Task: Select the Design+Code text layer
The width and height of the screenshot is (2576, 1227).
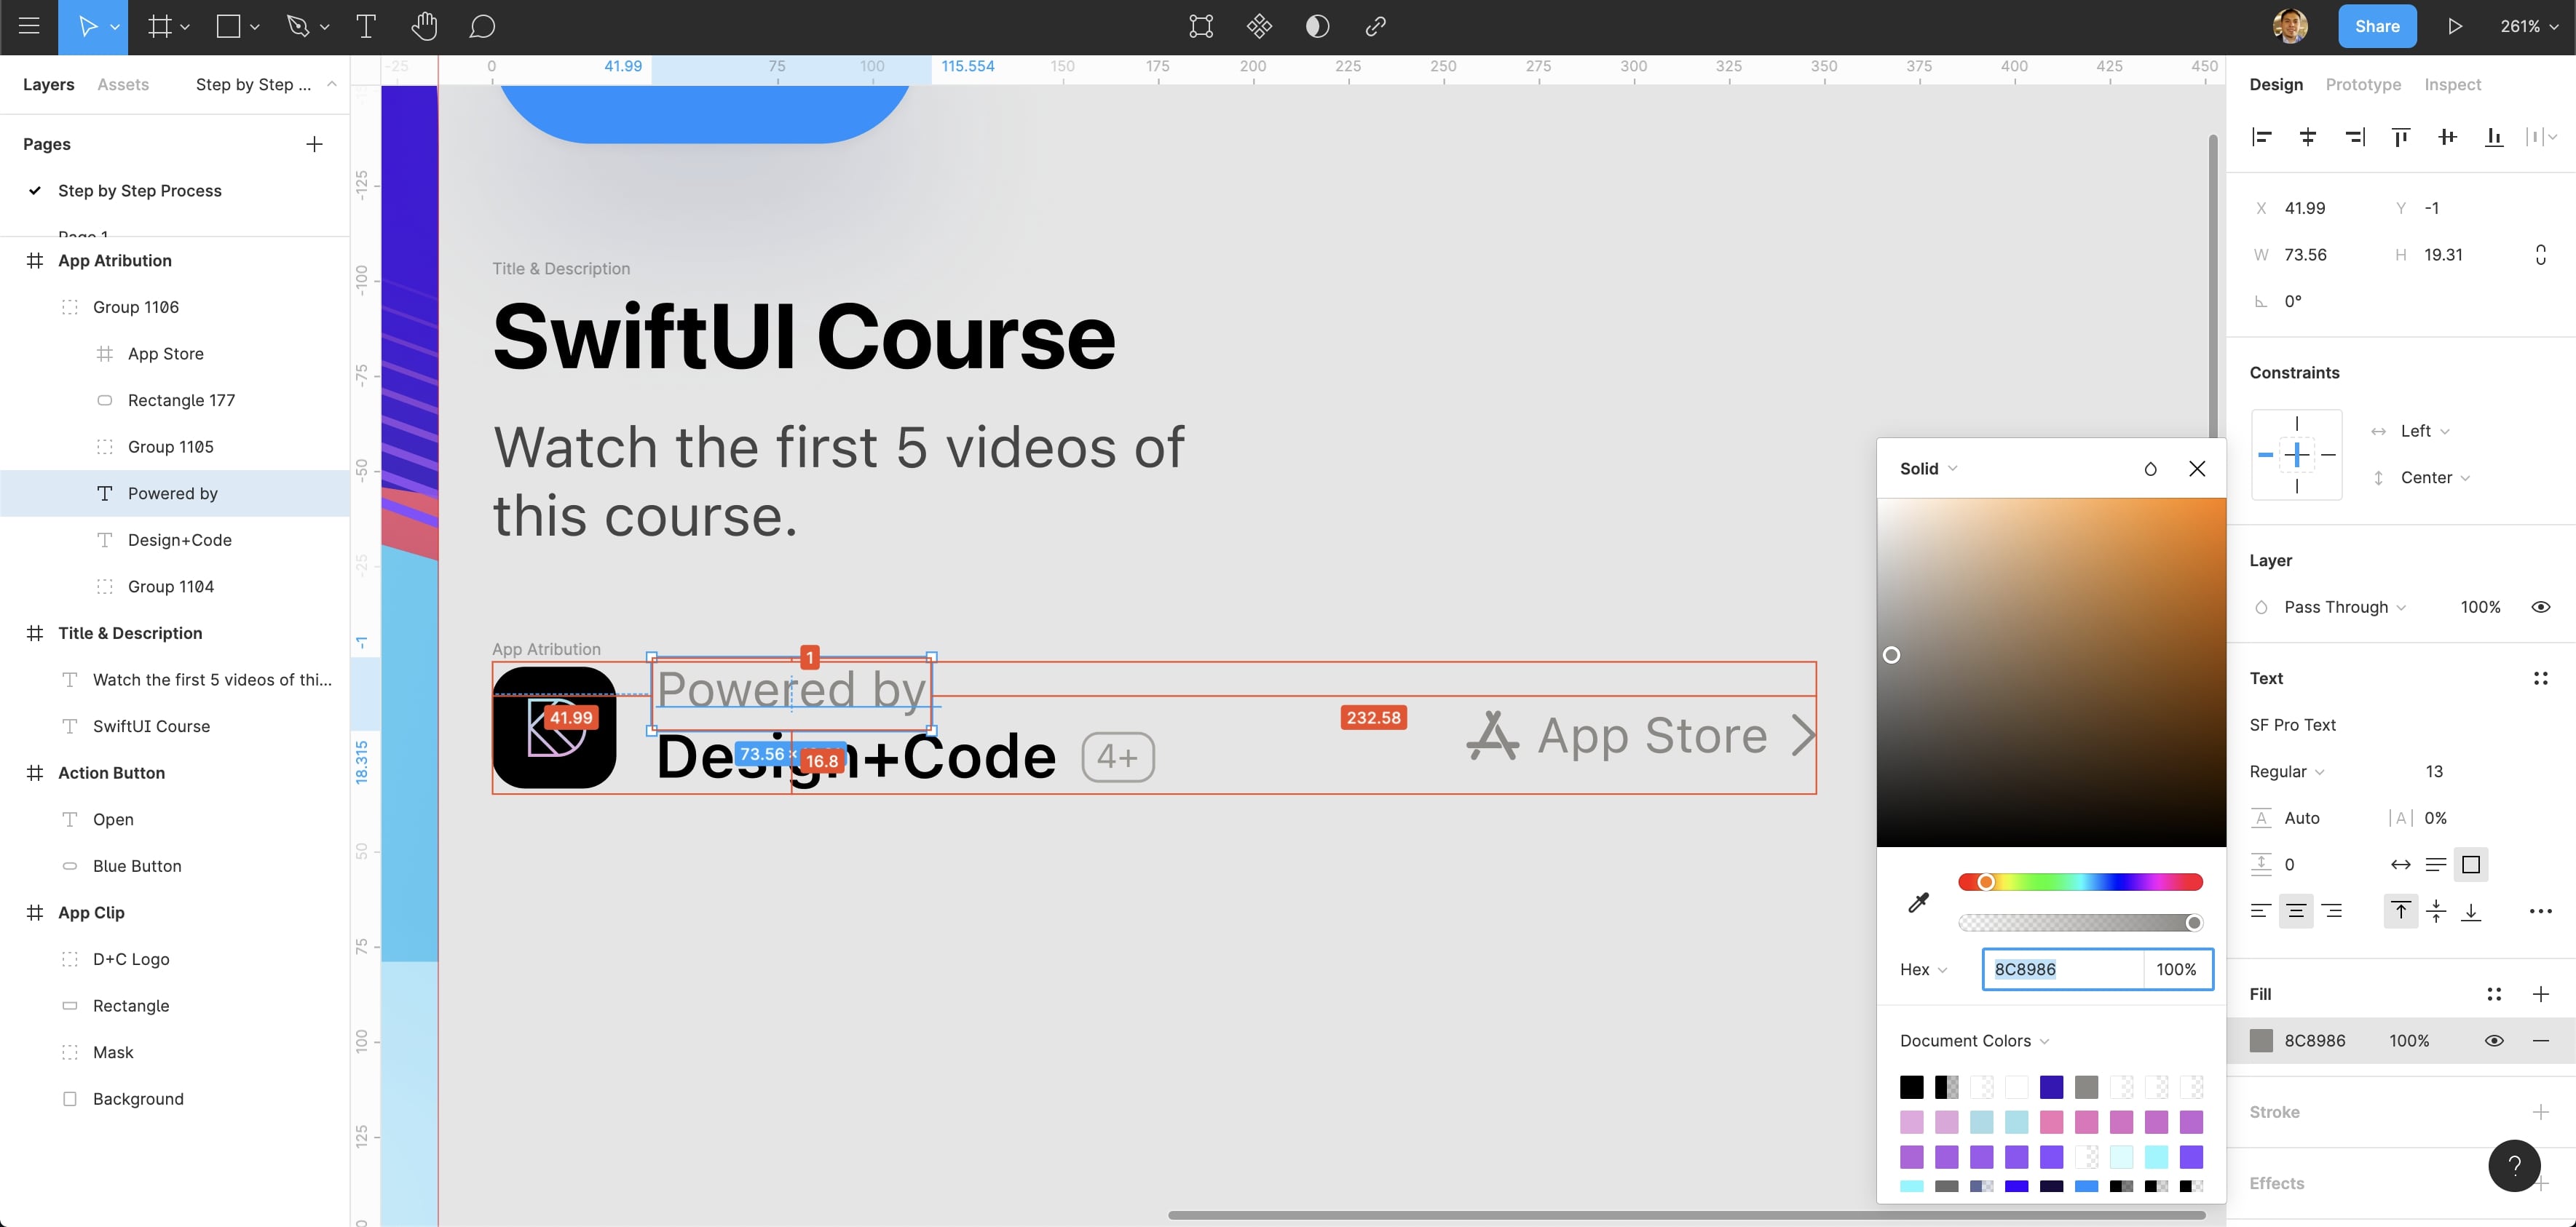Action: pos(180,541)
